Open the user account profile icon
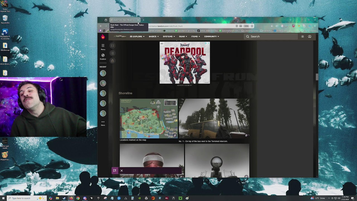 (310, 37)
